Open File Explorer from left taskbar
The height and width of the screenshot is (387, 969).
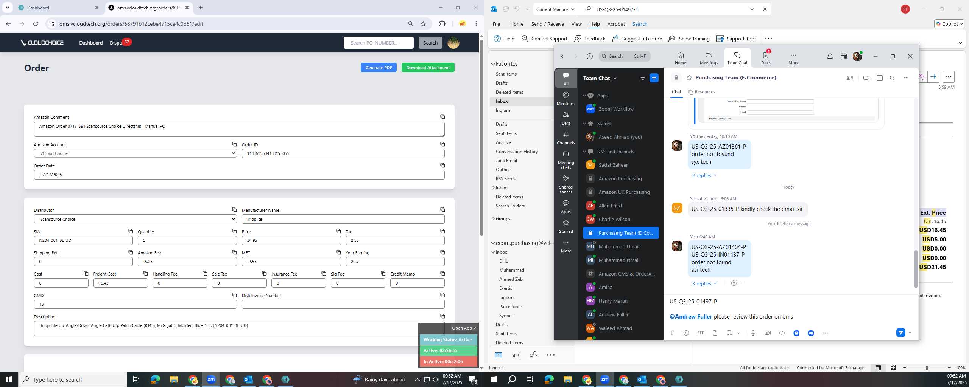click(174, 379)
